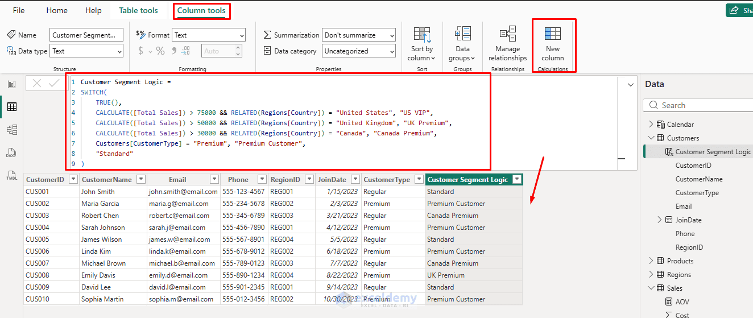Open the File menu
This screenshot has height=318, width=753.
point(19,10)
